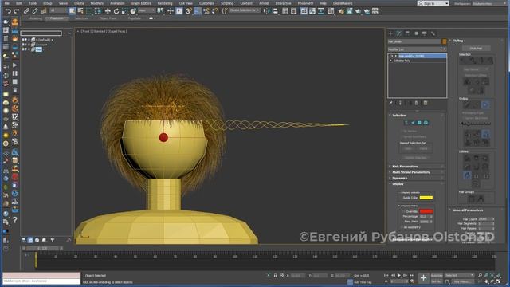Click the Mirror tool icon
Viewport: 510px width, 287px height.
point(267,11)
